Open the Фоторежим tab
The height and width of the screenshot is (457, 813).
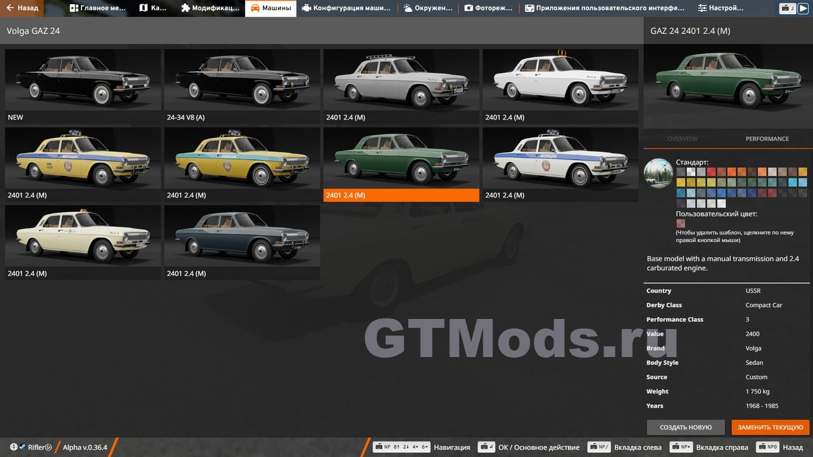488,8
